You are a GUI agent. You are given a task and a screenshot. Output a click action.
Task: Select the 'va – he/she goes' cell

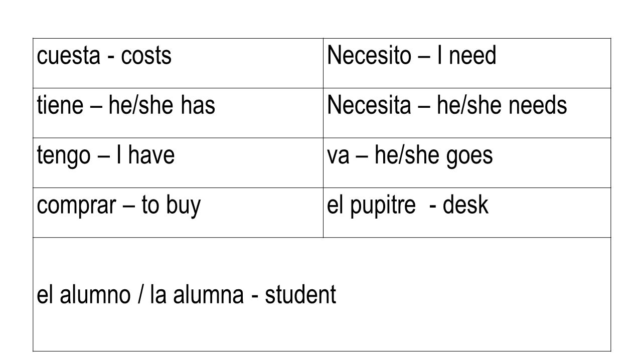[x=467, y=163]
